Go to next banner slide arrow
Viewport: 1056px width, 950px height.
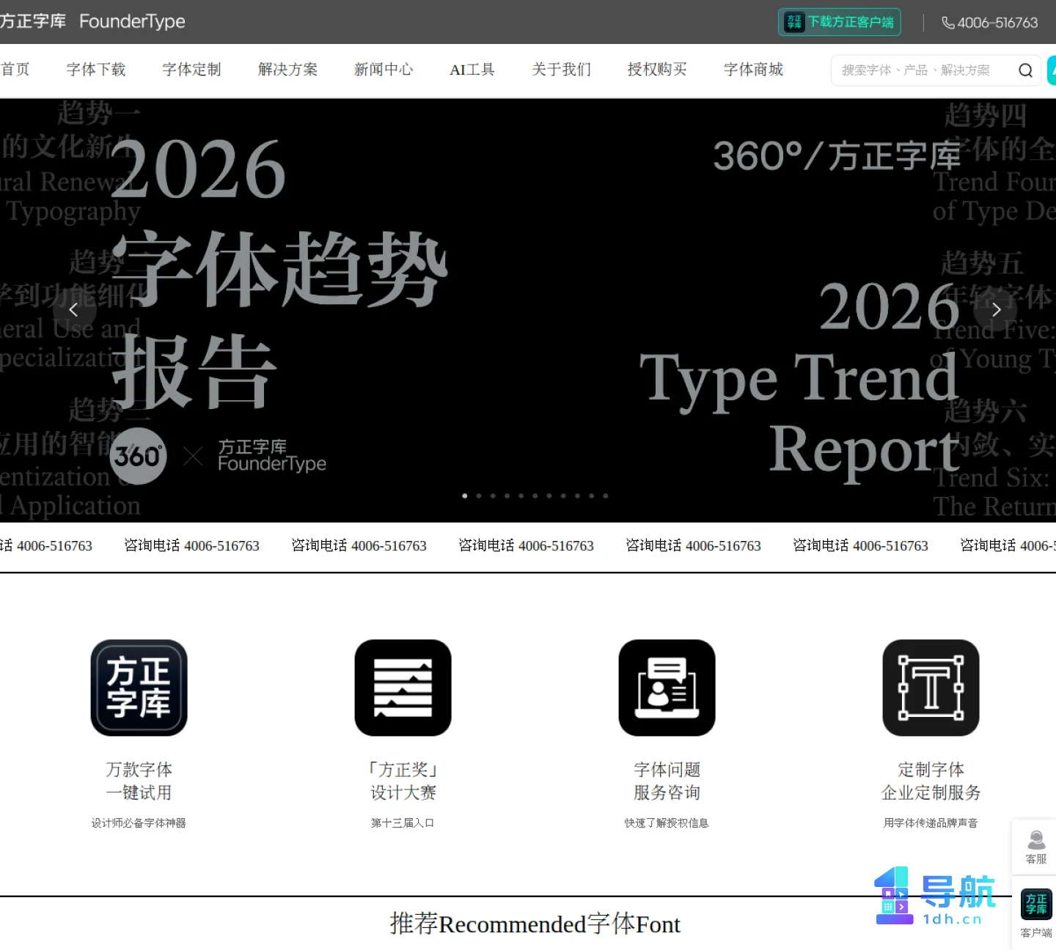click(996, 310)
